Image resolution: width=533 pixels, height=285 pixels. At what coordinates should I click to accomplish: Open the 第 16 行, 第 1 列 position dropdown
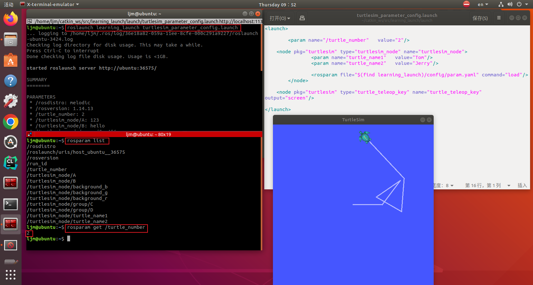(x=488, y=186)
